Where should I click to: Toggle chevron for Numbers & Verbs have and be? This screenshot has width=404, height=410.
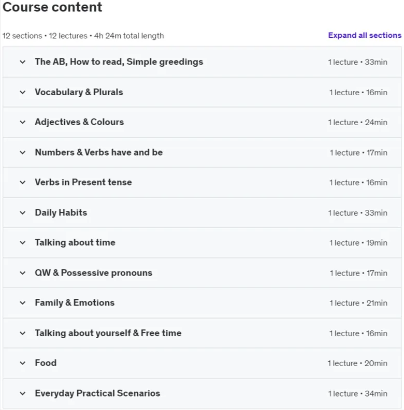tap(23, 153)
